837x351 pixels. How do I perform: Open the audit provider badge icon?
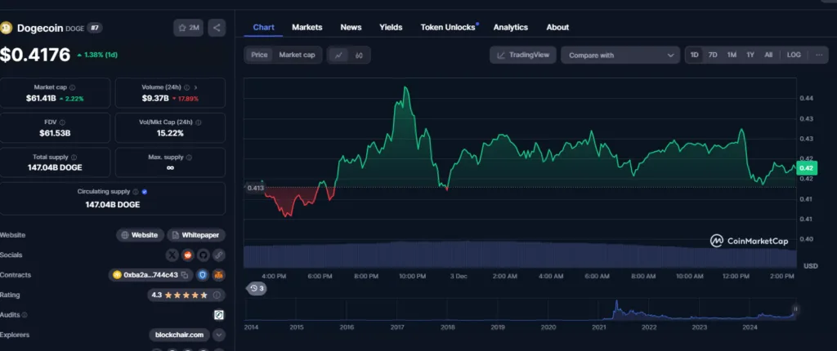pyautogui.click(x=219, y=315)
